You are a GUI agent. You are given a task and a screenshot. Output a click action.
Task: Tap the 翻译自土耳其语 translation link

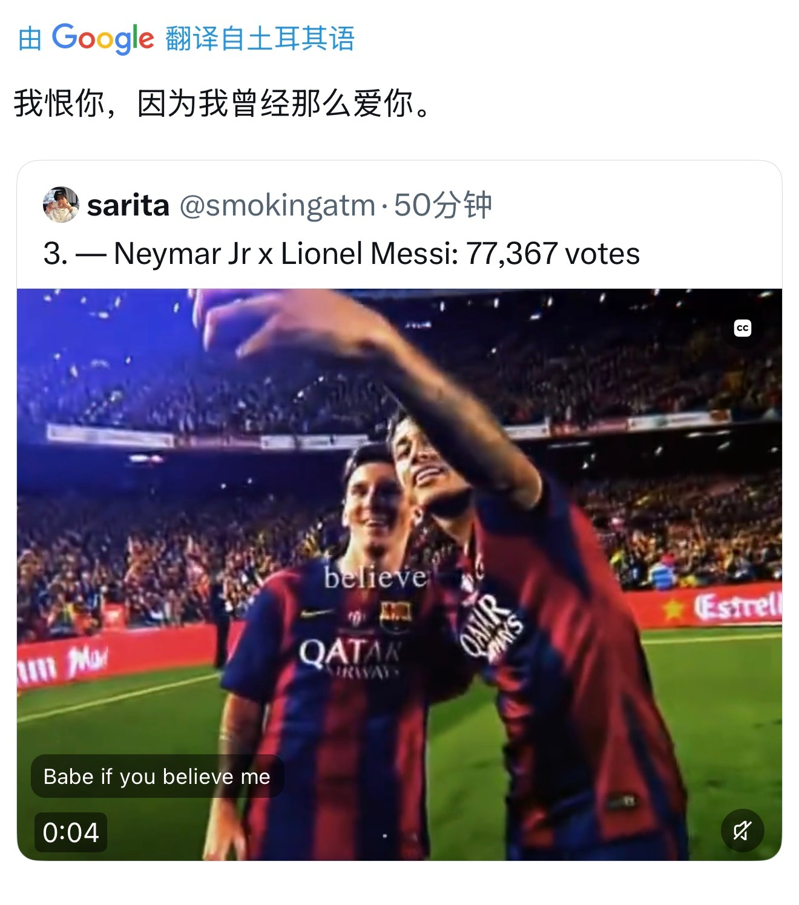(260, 39)
